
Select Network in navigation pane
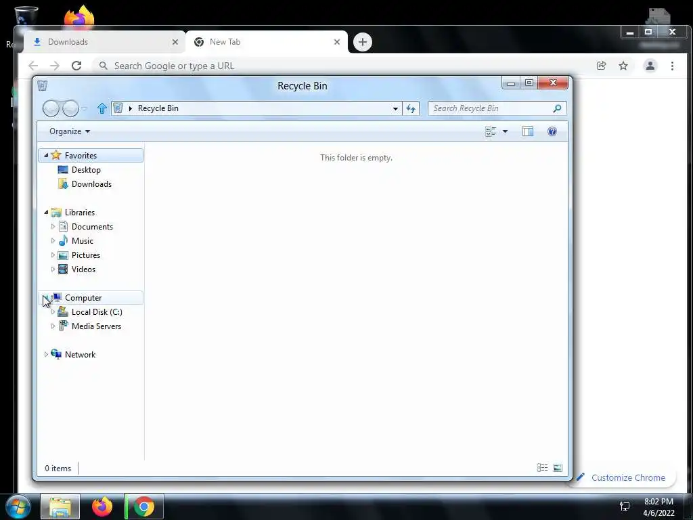pyautogui.click(x=80, y=355)
